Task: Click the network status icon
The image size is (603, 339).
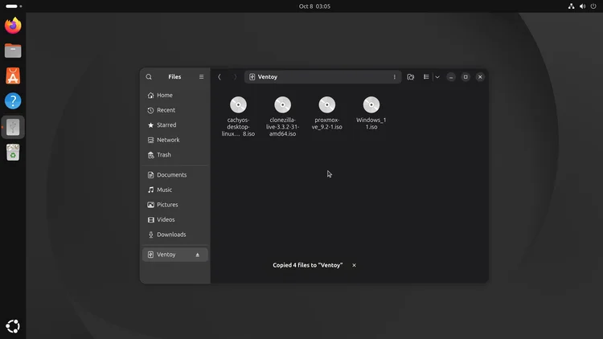Action: pyautogui.click(x=571, y=6)
